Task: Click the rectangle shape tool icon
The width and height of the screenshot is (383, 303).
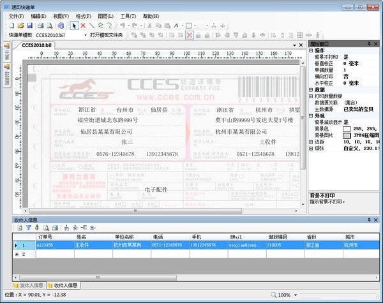Action: pos(188,26)
